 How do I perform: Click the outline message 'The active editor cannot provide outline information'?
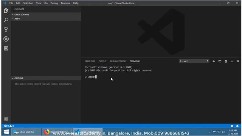click(x=43, y=84)
